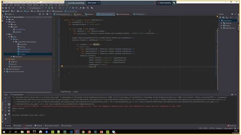Screen dimensions: 241x135
Task: Select Dependencies node in Maven panel
Action: click(x=229, y=28)
